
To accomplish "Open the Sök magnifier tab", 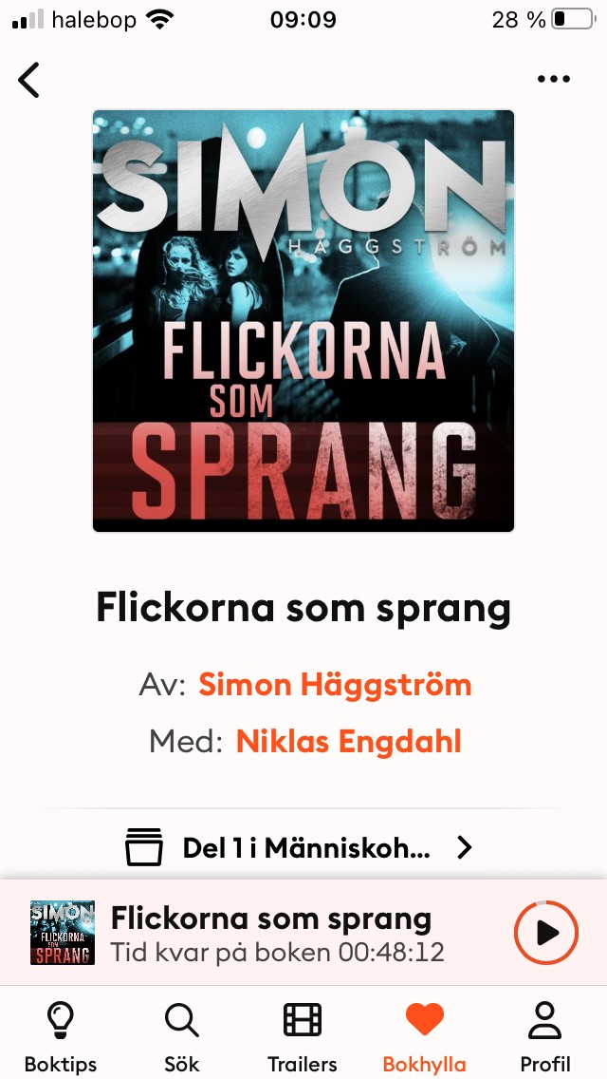I will tap(181, 1020).
